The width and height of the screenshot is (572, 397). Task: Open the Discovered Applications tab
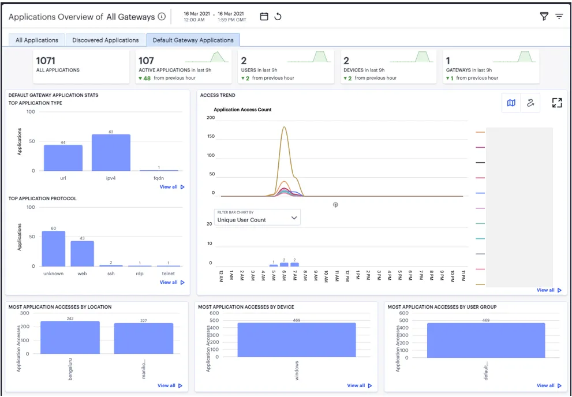(106, 40)
